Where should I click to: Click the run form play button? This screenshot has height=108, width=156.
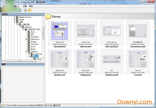(25, 10)
